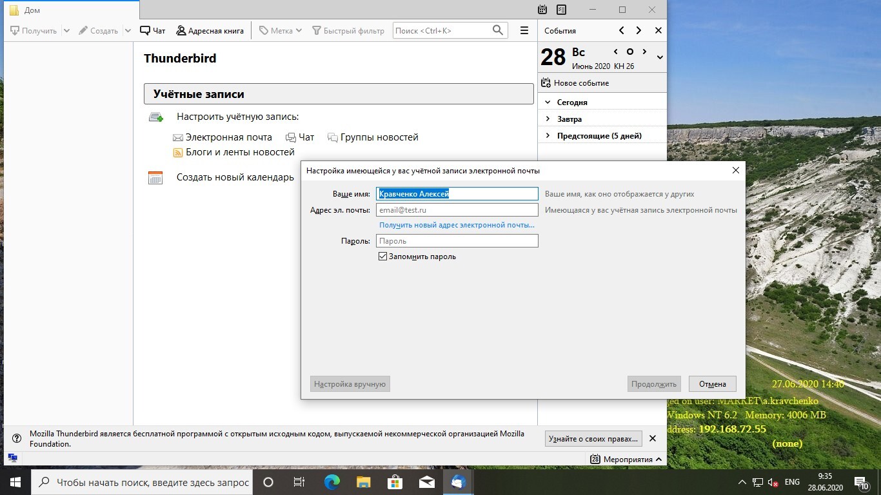
Task: Open File Explorer from taskbar
Action: tap(363, 482)
